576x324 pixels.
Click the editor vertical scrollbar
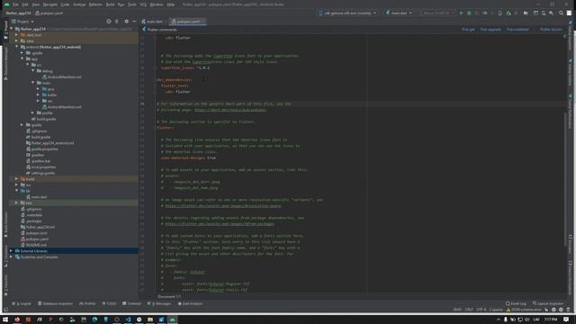tap(565, 180)
